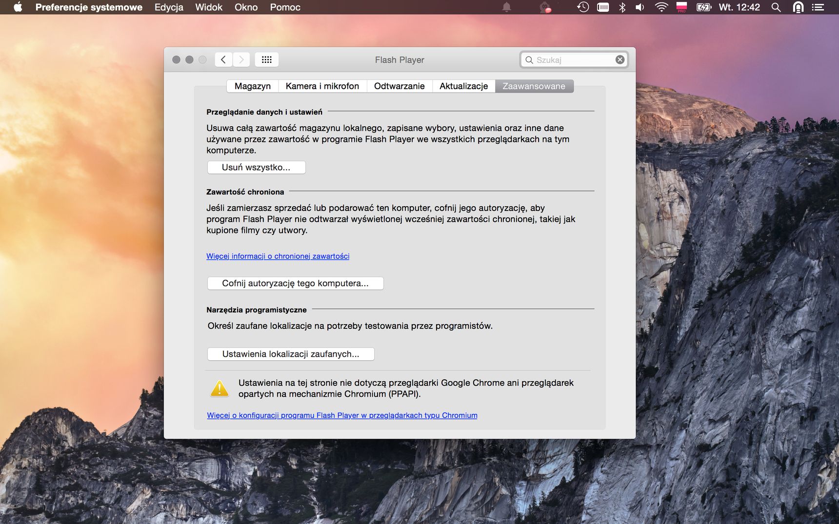This screenshot has height=524, width=839.
Task: Open the battery charging status icon
Action: (x=704, y=7)
